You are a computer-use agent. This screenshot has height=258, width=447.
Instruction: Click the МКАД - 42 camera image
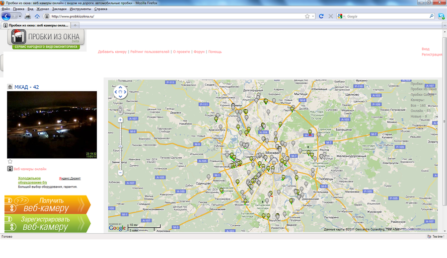[x=52, y=125]
